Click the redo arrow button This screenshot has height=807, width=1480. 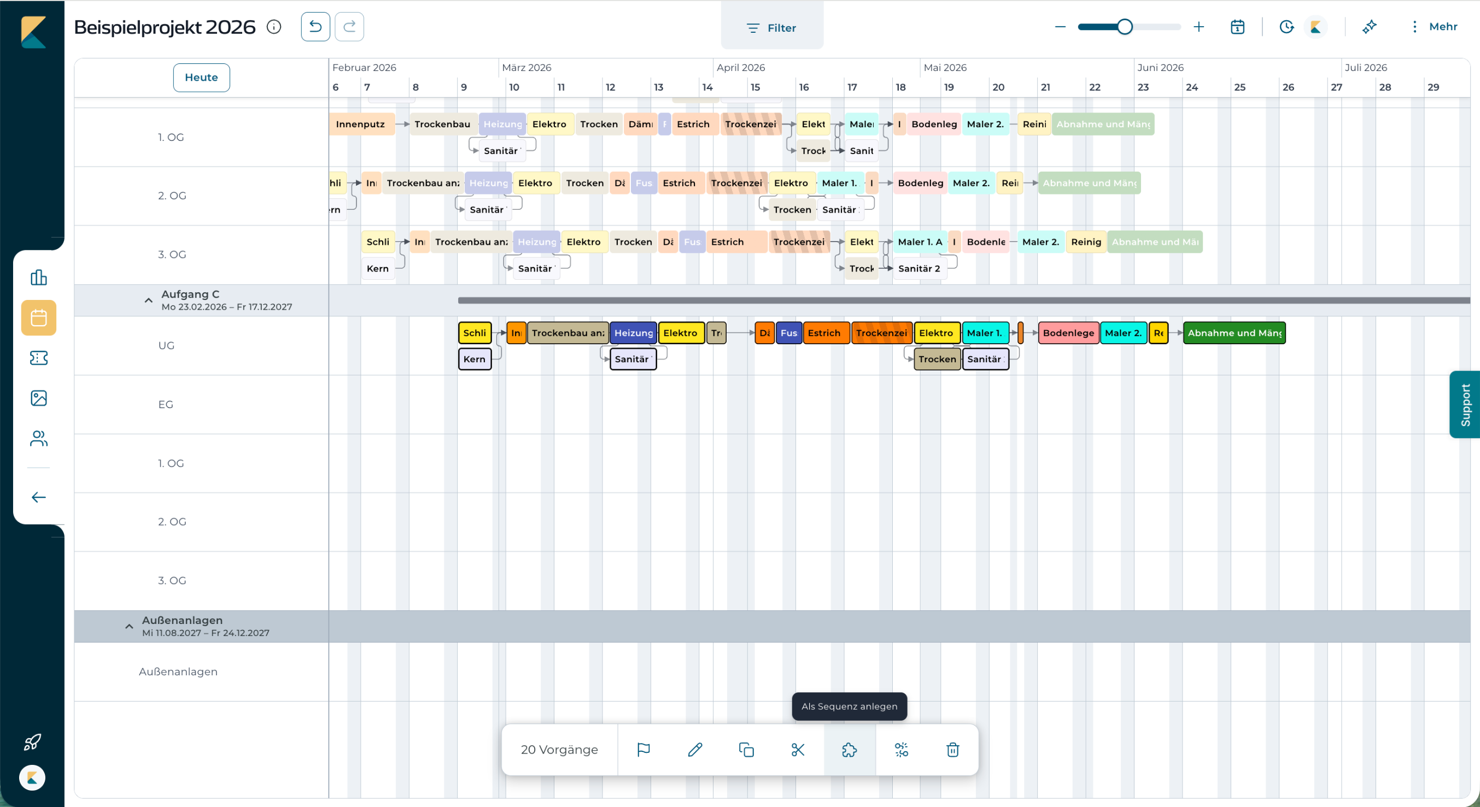[x=349, y=26]
